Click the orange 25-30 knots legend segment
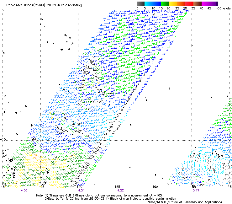This screenshot has width=232, height=204. pyautogui.click(x=181, y=4)
